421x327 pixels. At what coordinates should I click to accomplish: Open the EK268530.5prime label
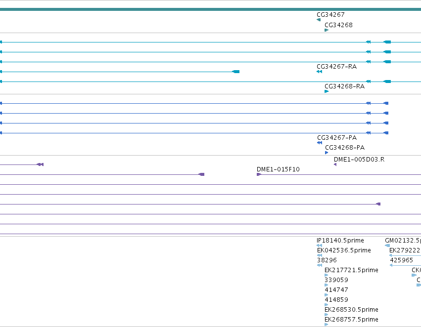pyautogui.click(x=351, y=310)
